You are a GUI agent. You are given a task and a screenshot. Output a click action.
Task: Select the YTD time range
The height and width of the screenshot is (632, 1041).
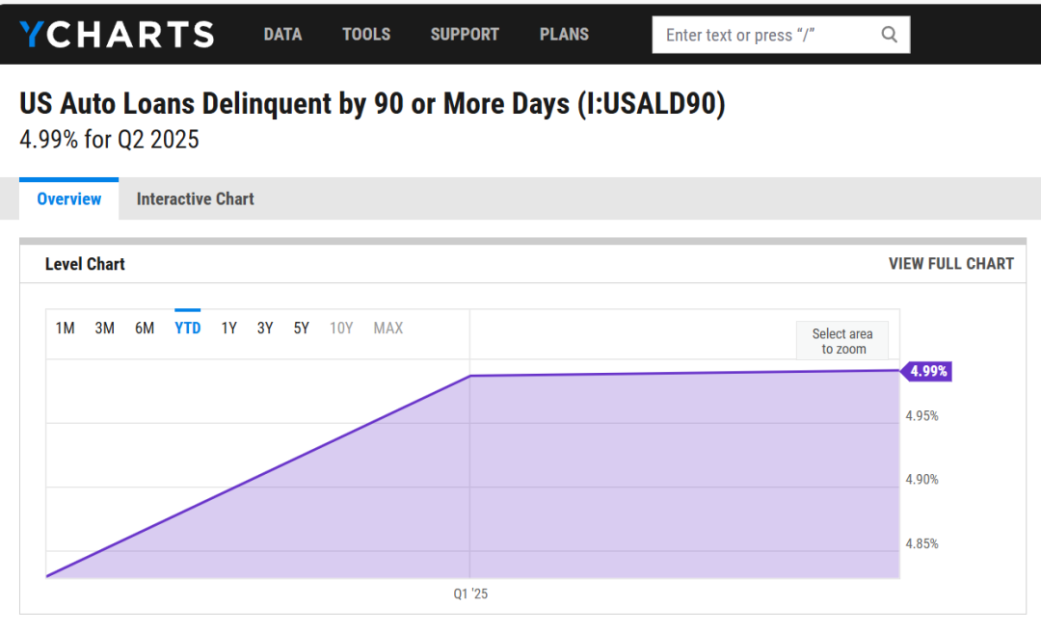click(187, 329)
